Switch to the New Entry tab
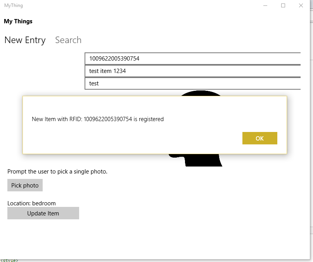This screenshot has width=313, height=262. point(25,40)
